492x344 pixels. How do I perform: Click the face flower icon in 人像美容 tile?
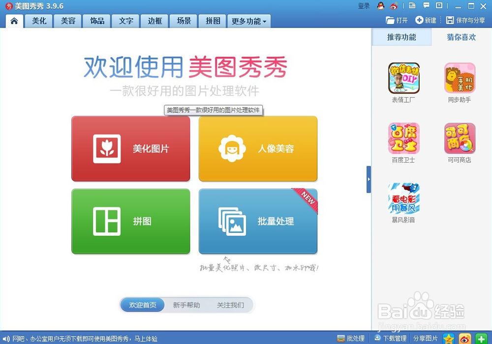232,148
